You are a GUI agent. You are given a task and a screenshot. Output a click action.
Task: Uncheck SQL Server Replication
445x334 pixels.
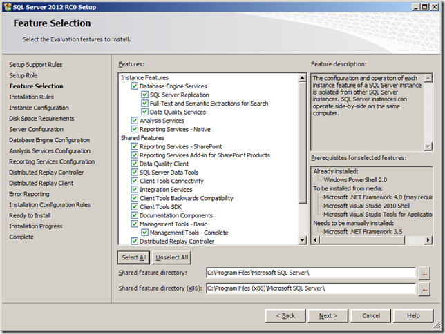point(144,95)
